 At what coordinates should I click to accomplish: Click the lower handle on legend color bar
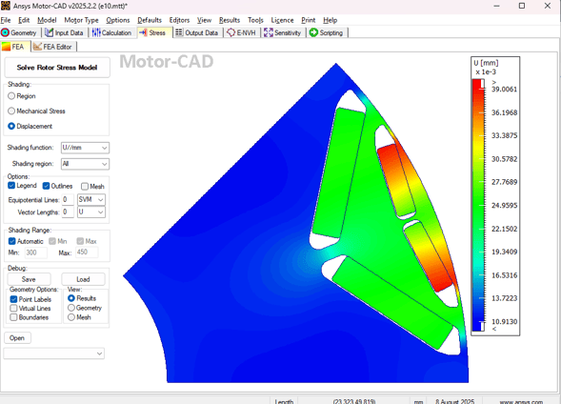[483, 326]
